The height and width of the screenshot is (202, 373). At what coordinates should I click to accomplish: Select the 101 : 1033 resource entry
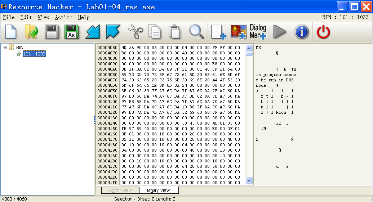click(x=34, y=54)
